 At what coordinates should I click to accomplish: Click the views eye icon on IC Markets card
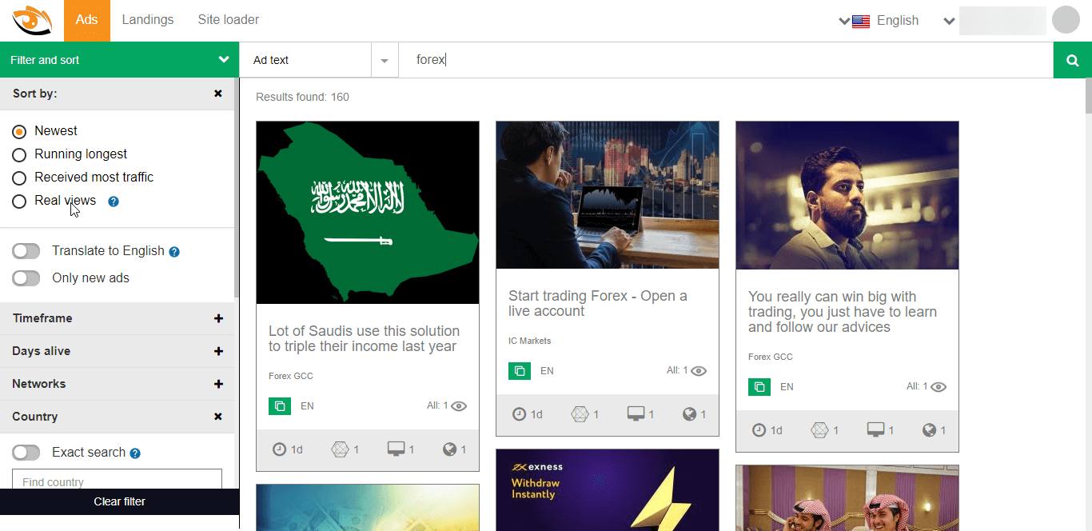(x=699, y=371)
